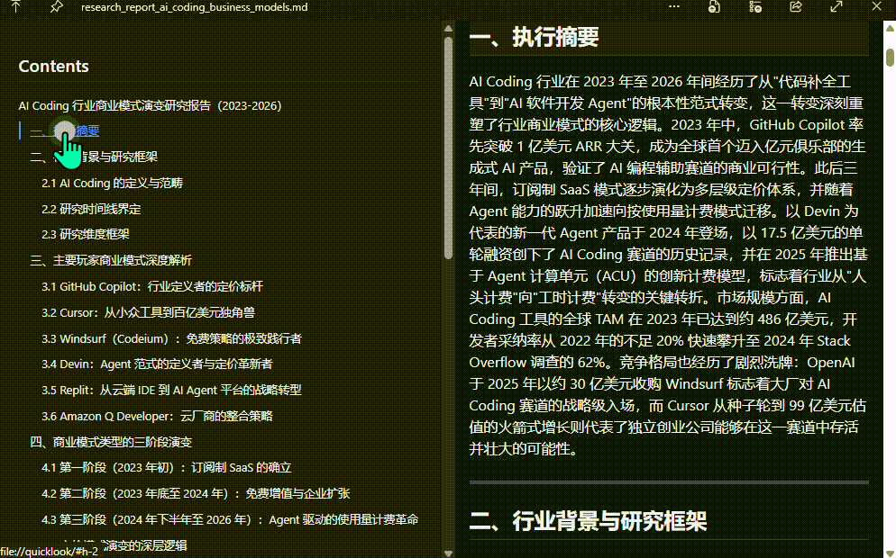Open 3.1 GitHub Copilot contents link
896x558 pixels.
[x=151, y=287]
